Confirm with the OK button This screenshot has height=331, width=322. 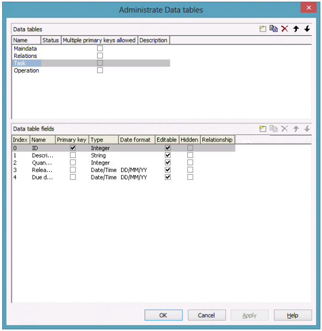click(163, 315)
